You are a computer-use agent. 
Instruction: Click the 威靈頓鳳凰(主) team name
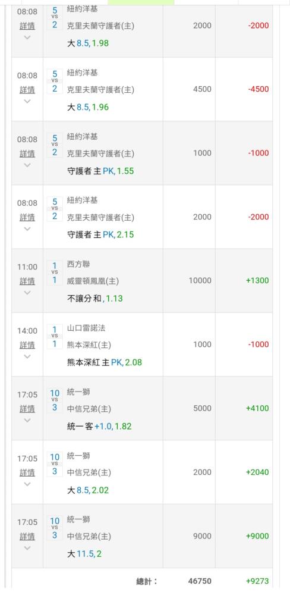tap(93, 281)
